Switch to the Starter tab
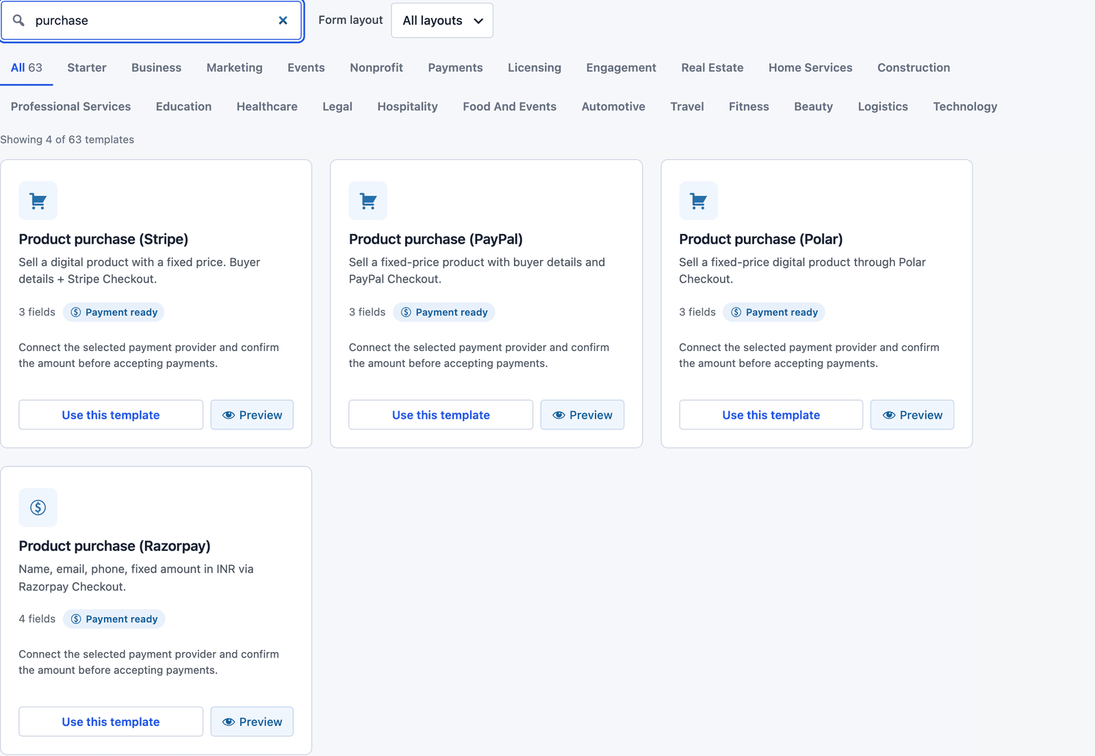The image size is (1095, 756). [87, 68]
